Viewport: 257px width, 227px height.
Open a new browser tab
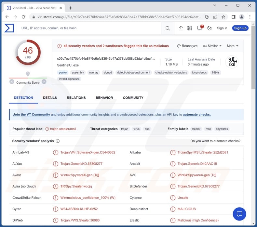point(70,8)
